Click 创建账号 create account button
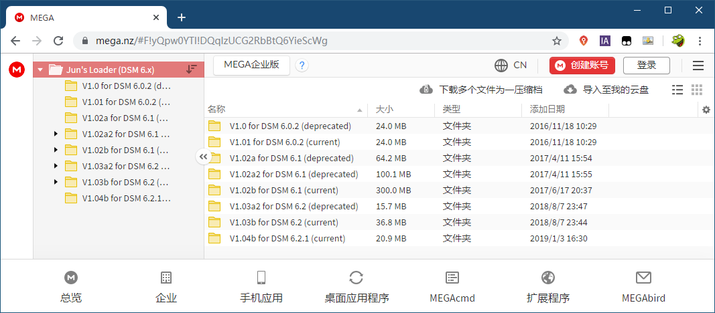Image resolution: width=715 pixels, height=313 pixels. [582, 66]
